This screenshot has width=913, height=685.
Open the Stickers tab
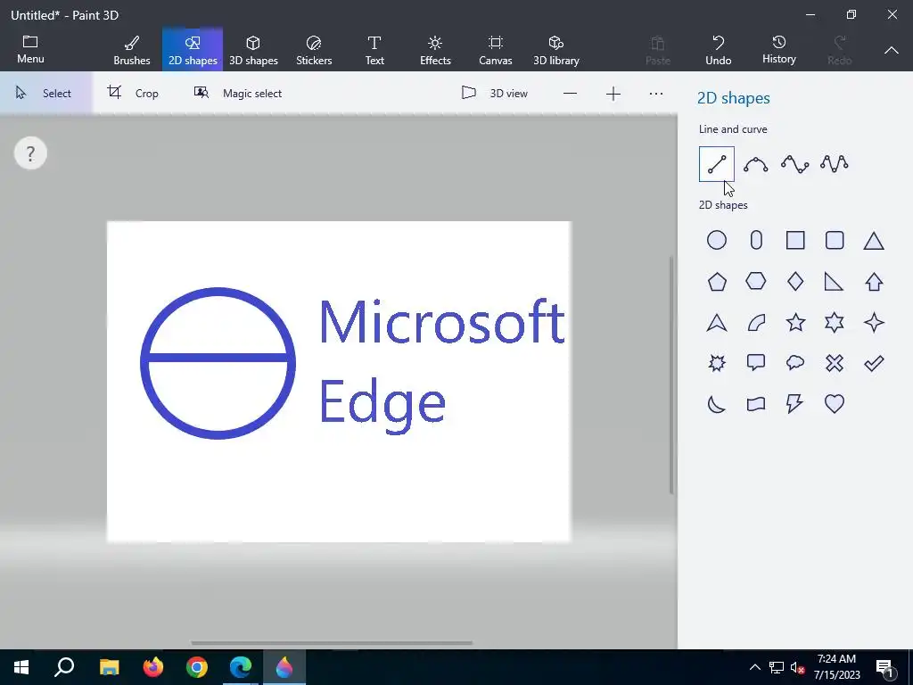point(314,50)
